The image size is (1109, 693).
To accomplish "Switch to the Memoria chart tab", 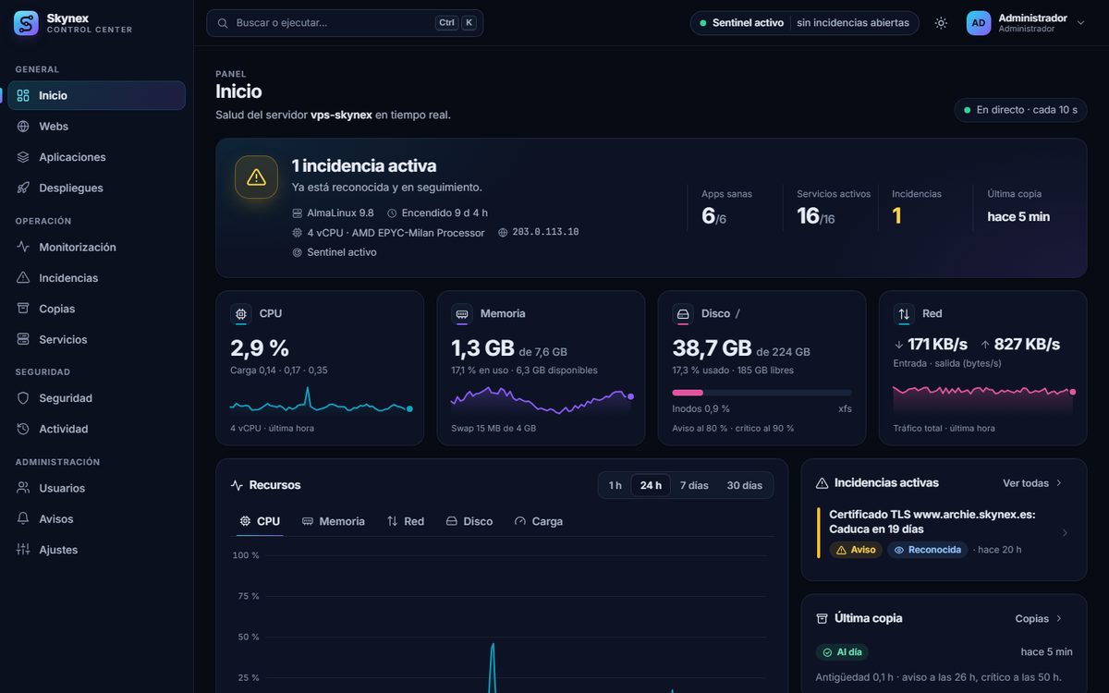I will point(334,521).
